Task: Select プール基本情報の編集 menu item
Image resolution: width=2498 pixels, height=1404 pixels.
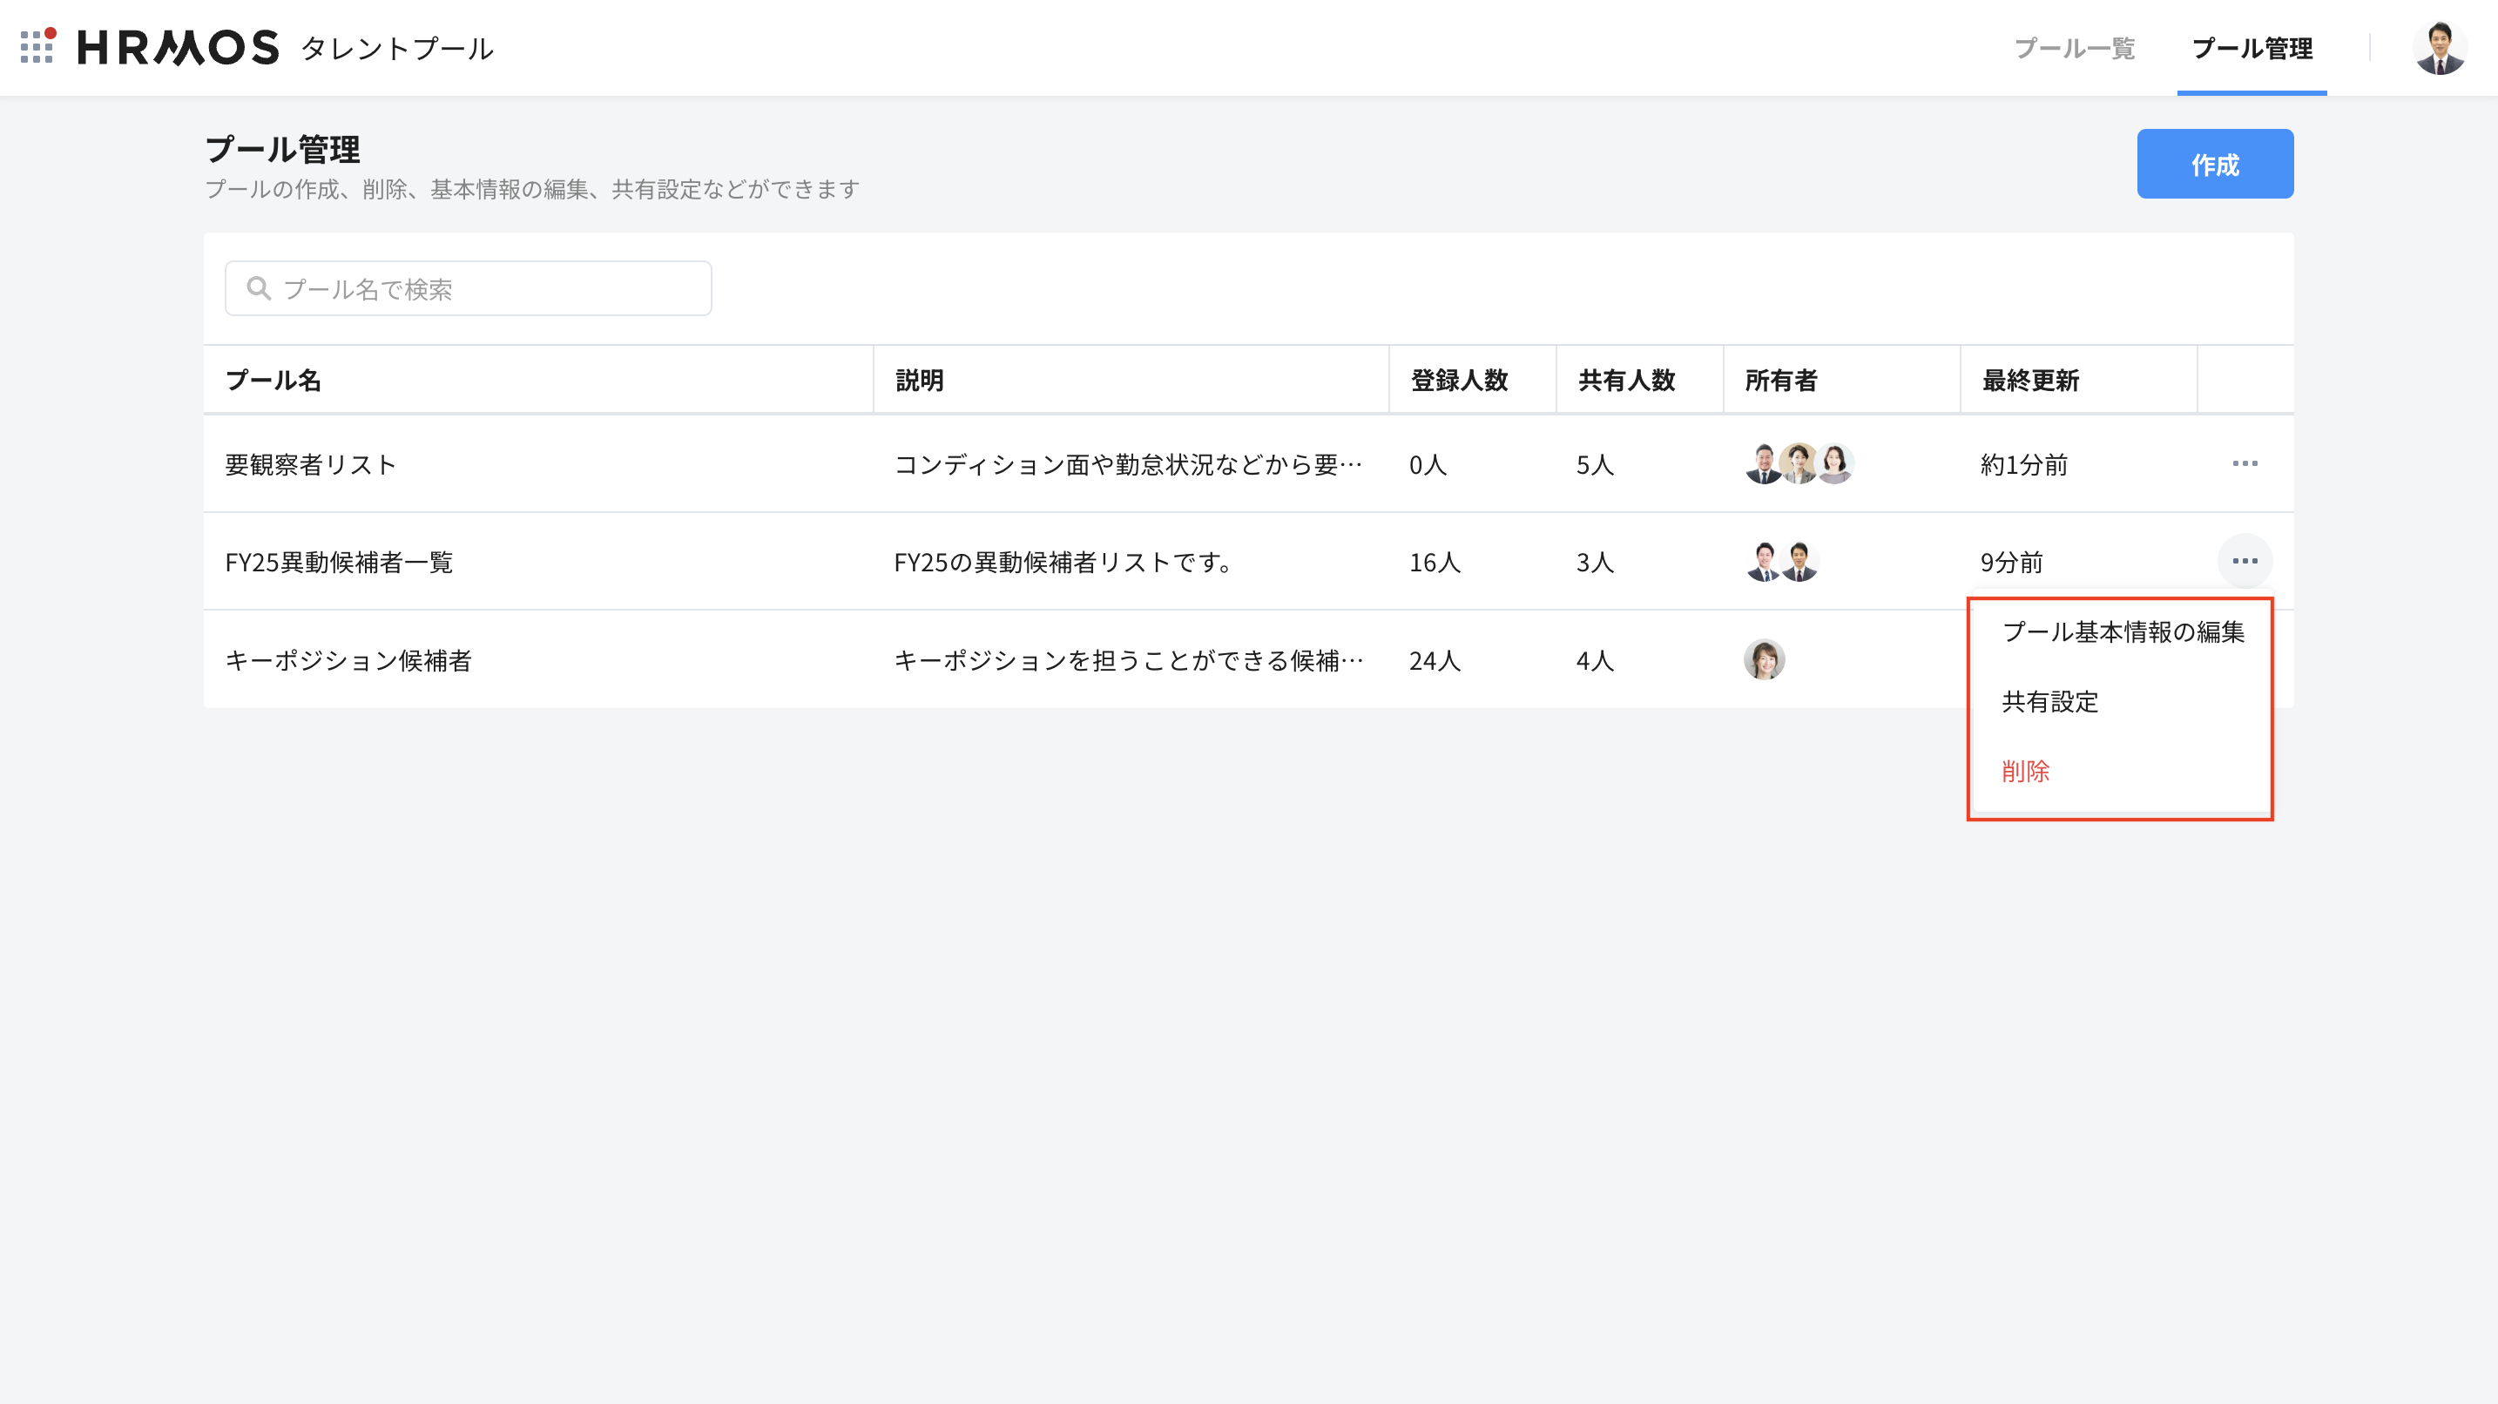Action: coord(2123,632)
